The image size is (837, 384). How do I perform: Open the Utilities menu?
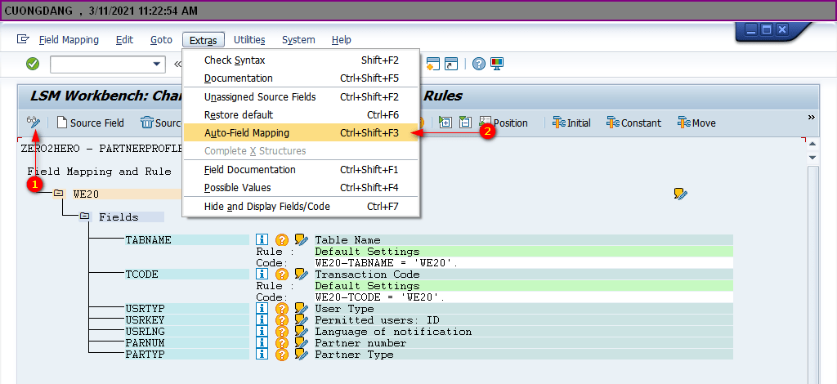pyautogui.click(x=248, y=39)
